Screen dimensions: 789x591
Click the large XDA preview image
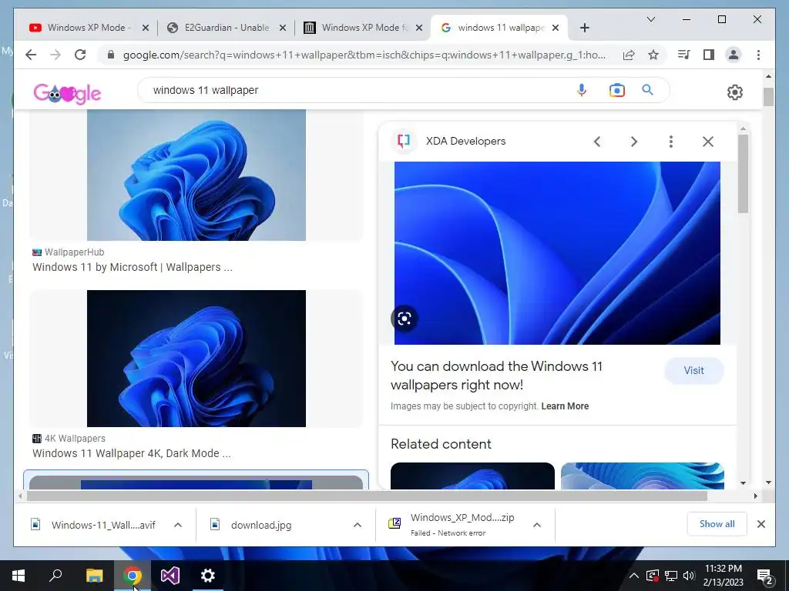[557, 252]
